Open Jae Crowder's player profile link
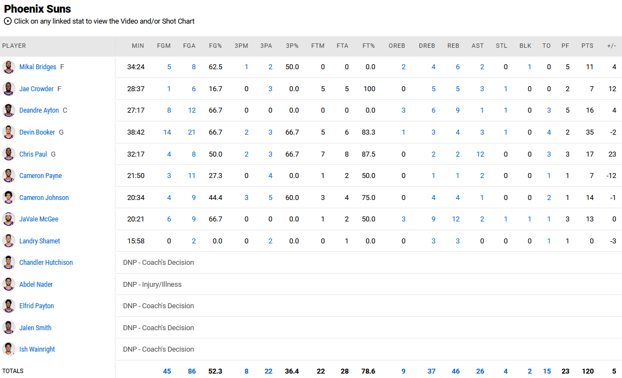Screen dimensions: 622x378 pyautogui.click(x=36, y=89)
